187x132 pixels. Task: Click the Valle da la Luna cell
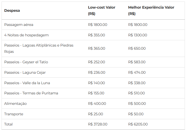click(x=27, y=83)
